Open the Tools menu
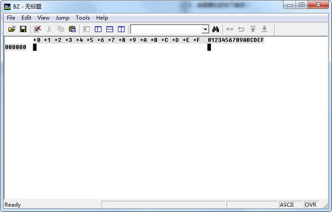Screen dimensions: 332x212 (83, 18)
